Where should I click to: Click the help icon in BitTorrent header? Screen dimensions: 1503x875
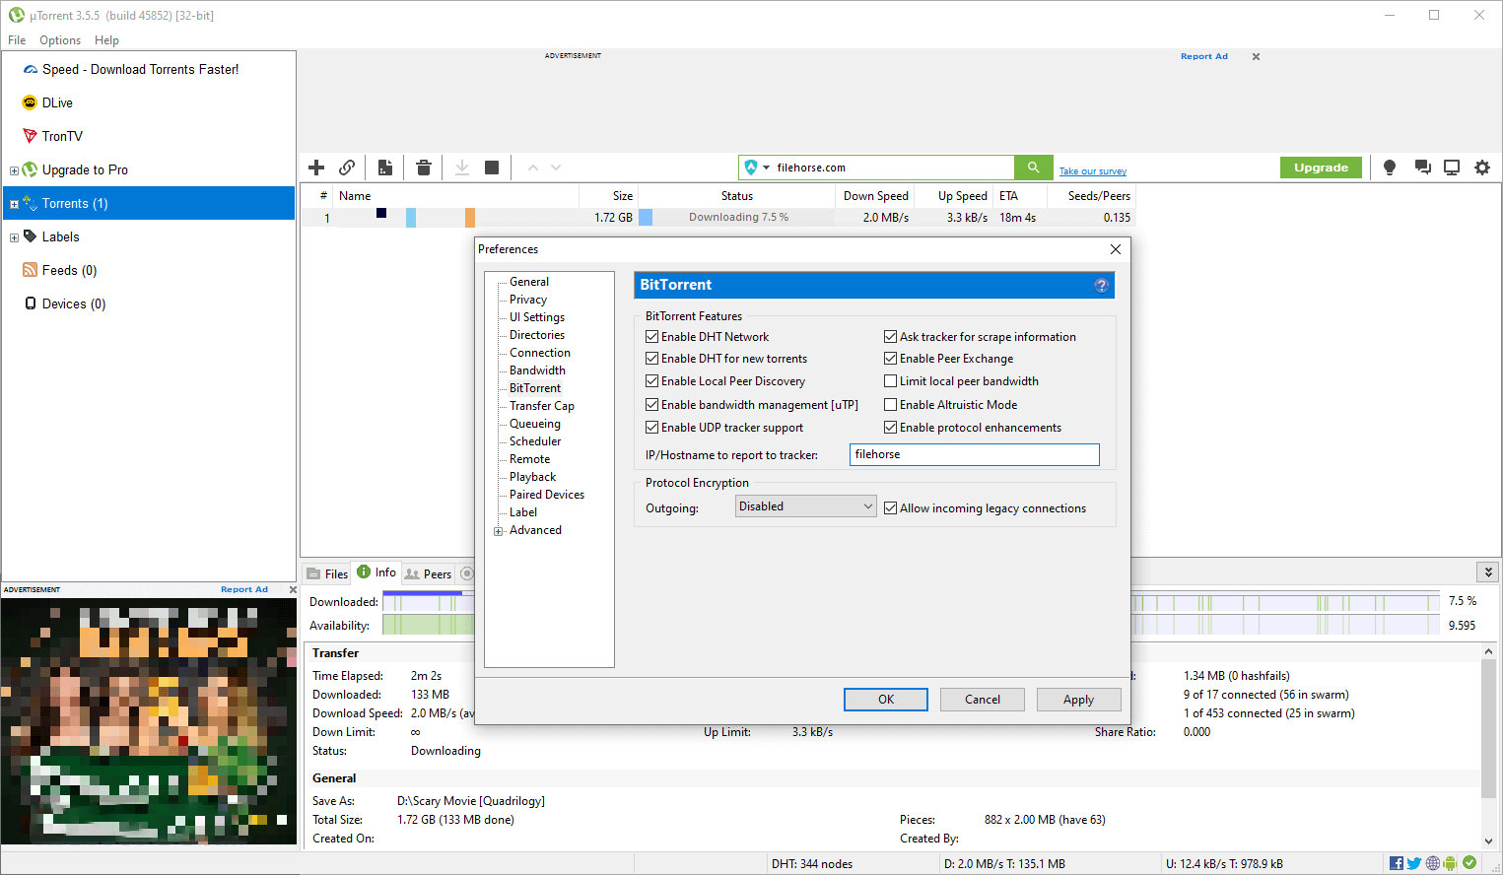point(1101,286)
